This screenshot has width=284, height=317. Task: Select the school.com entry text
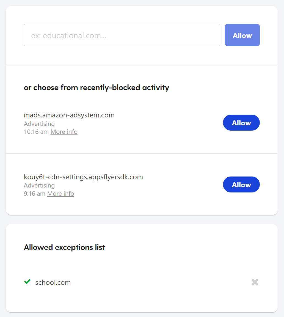(x=53, y=282)
